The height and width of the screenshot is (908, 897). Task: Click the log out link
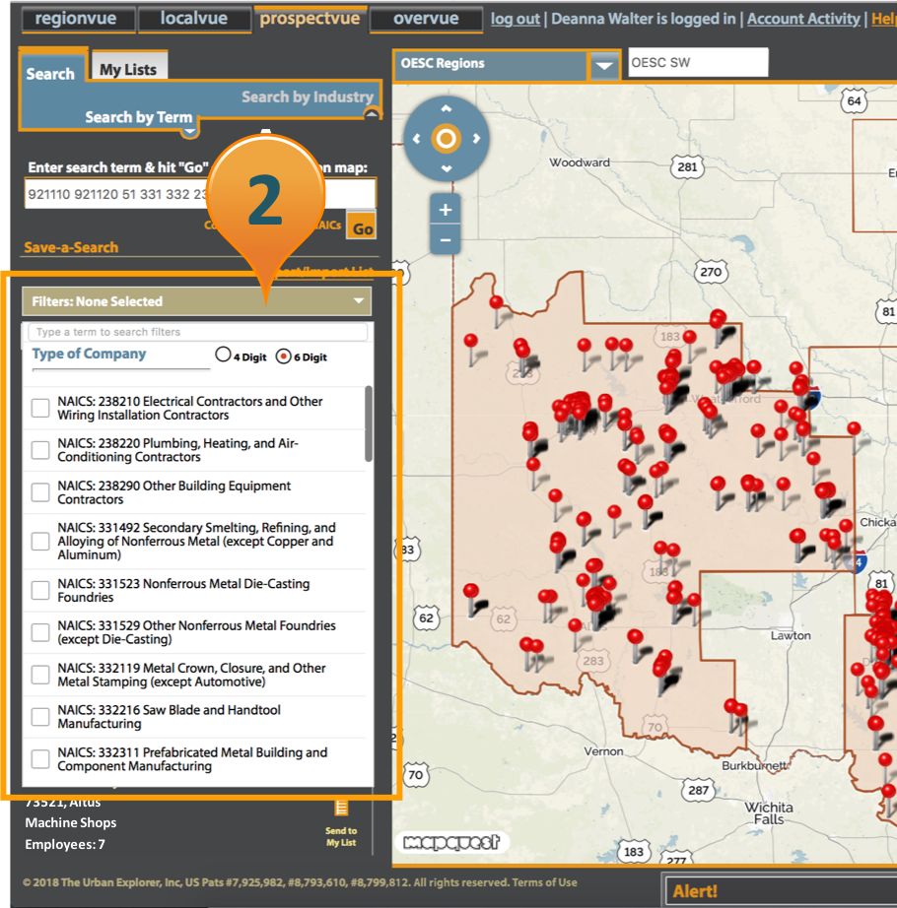515,19
